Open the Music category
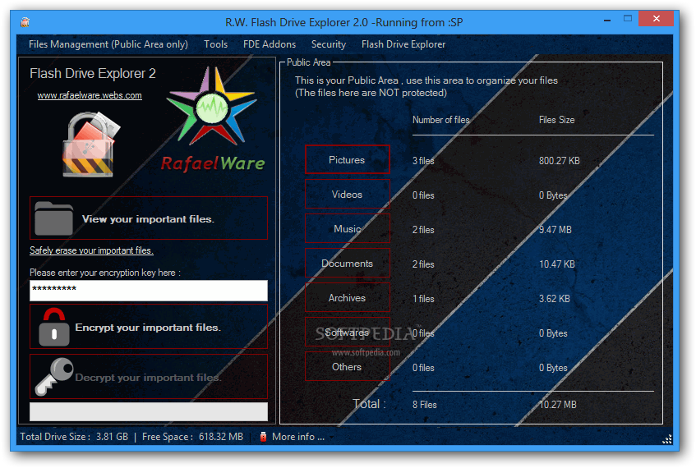 point(347,228)
